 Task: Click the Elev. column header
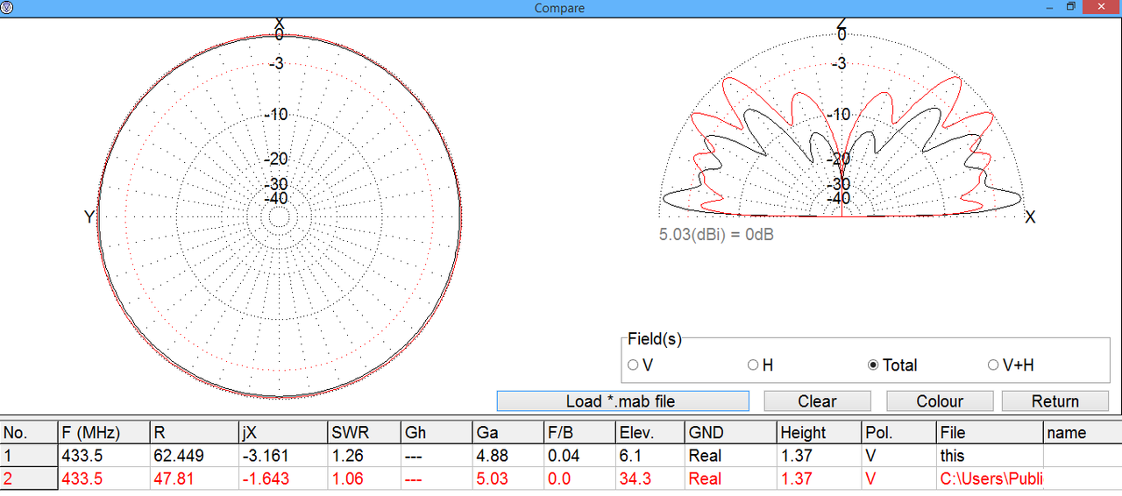tap(650, 433)
